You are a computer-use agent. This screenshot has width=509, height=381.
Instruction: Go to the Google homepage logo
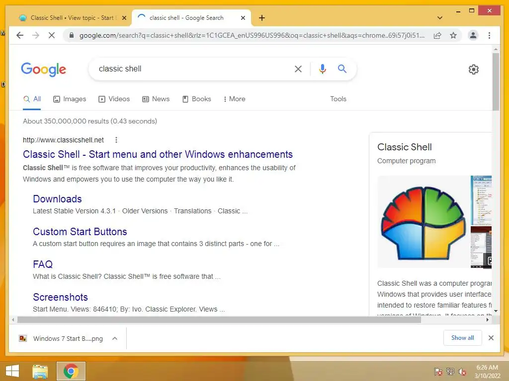click(44, 69)
